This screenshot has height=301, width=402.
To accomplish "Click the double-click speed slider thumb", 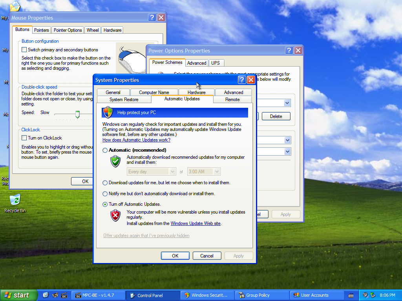I will 77,114.
